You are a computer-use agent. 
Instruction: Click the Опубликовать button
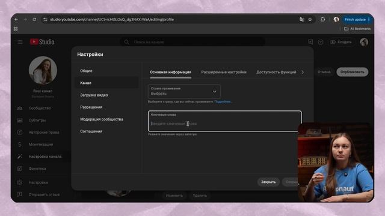tap(352, 72)
